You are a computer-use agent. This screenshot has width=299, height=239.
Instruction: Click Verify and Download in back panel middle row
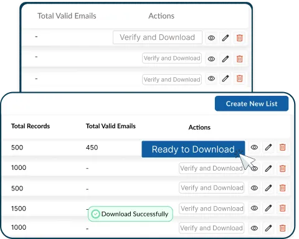pos(172,58)
